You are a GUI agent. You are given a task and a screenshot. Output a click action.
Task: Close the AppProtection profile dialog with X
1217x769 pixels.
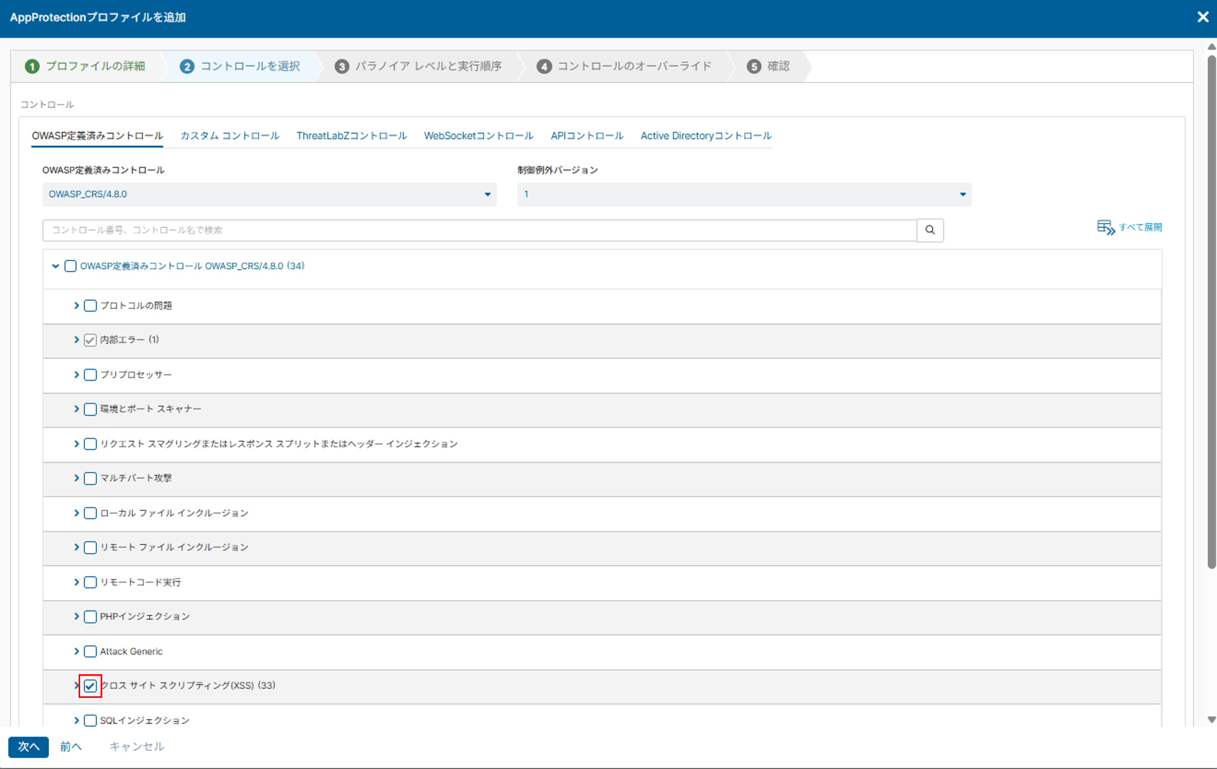(x=1203, y=17)
